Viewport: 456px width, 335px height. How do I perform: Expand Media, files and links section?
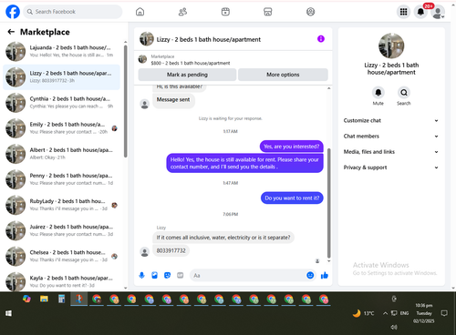[391, 152]
